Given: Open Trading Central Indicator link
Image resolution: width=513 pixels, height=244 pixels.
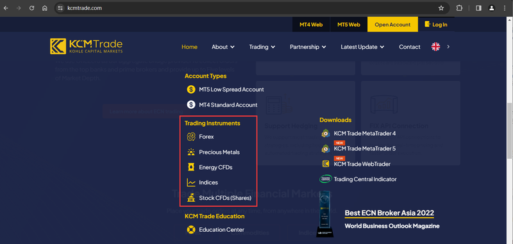Looking at the screenshot, I should click(365, 179).
